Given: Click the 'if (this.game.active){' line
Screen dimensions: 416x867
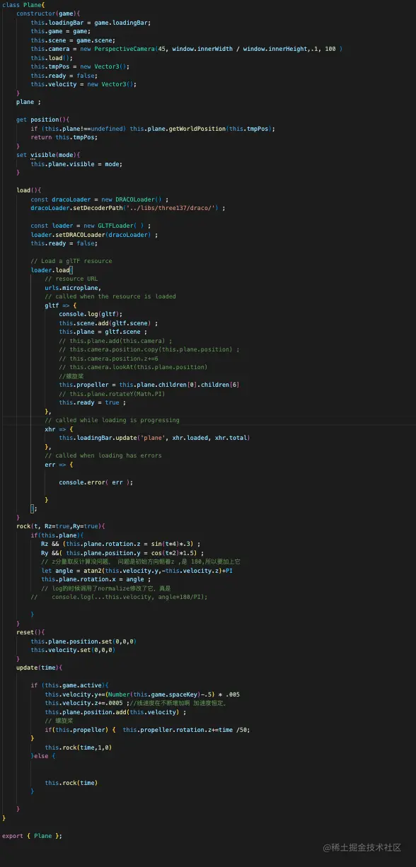Looking at the screenshot, I should tap(69, 685).
